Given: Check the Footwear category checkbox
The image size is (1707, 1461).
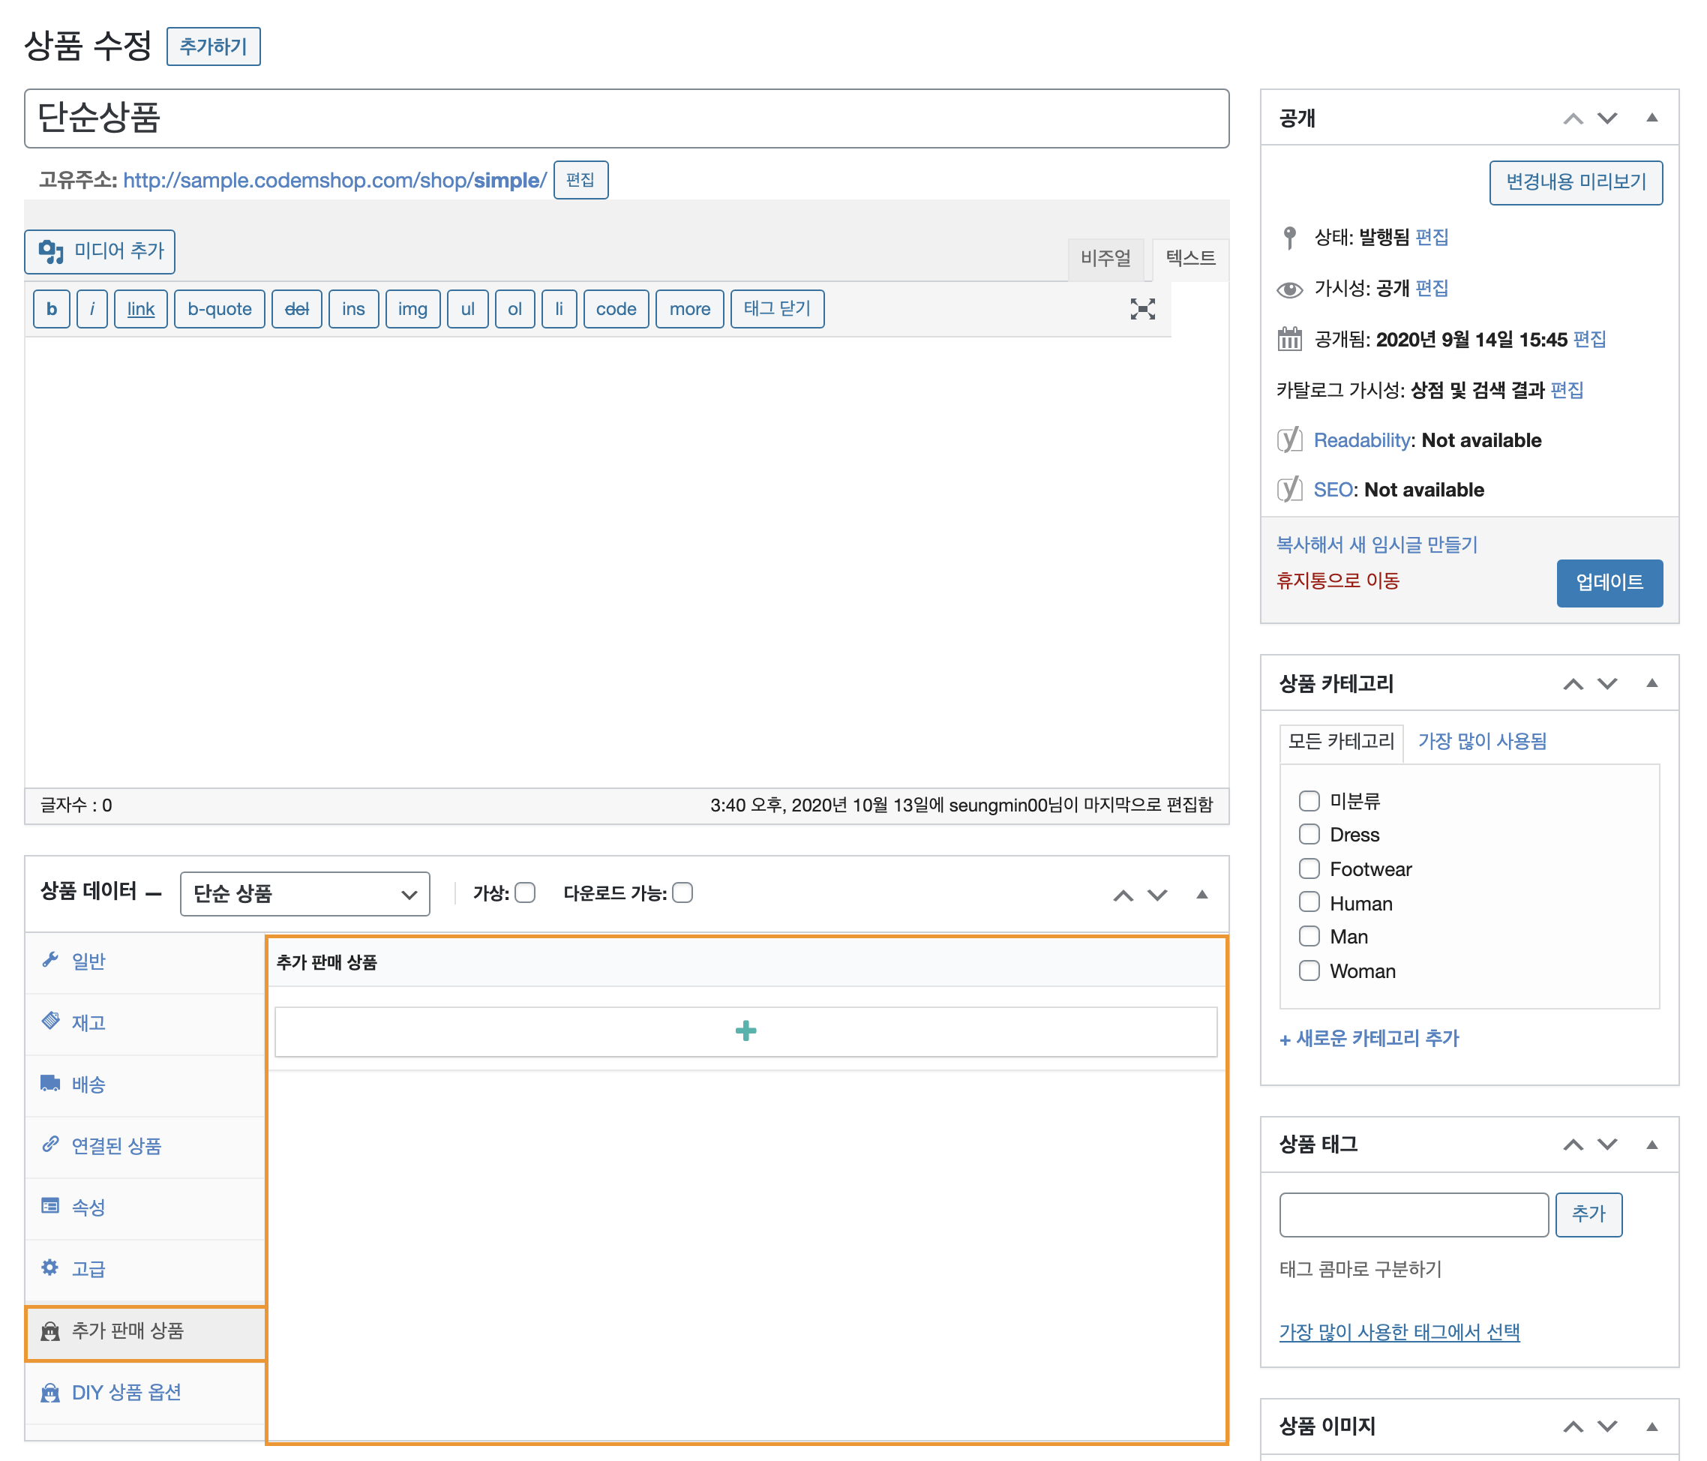Looking at the screenshot, I should click(1309, 868).
